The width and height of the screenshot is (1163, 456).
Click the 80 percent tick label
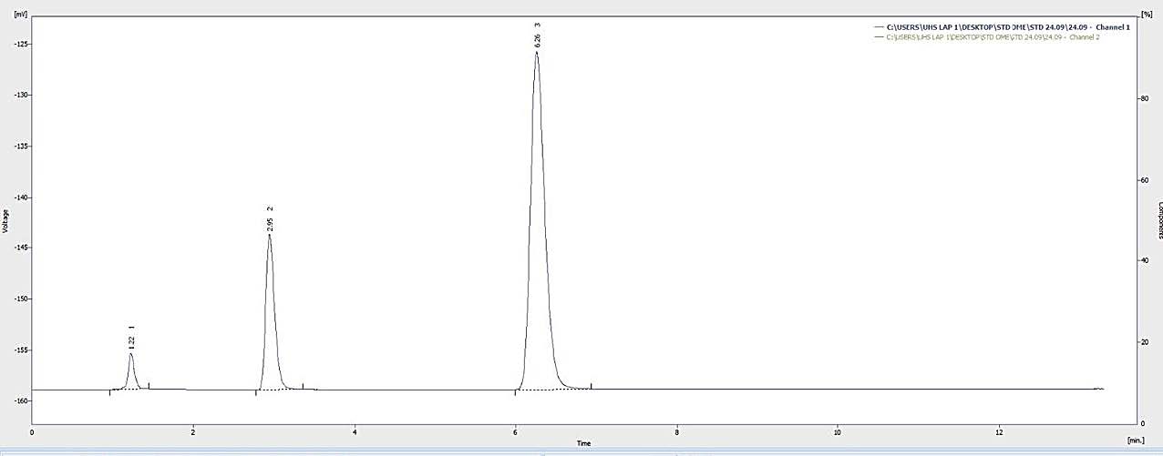pyautogui.click(x=1145, y=98)
